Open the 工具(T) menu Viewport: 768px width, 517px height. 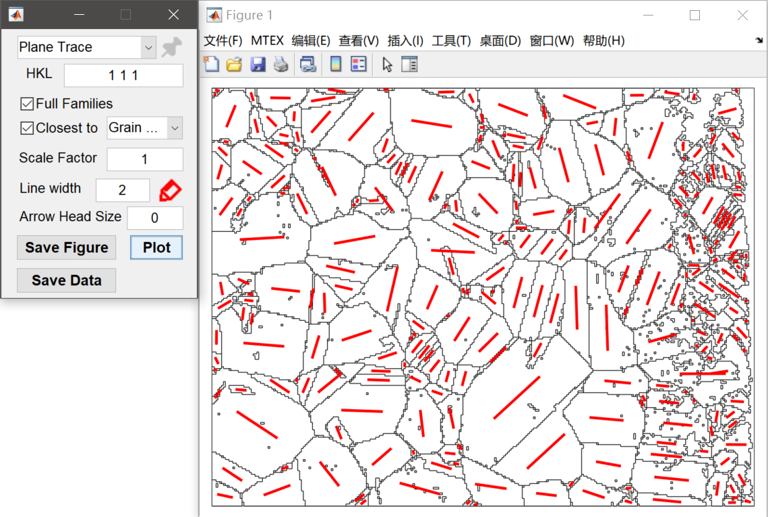pyautogui.click(x=451, y=40)
